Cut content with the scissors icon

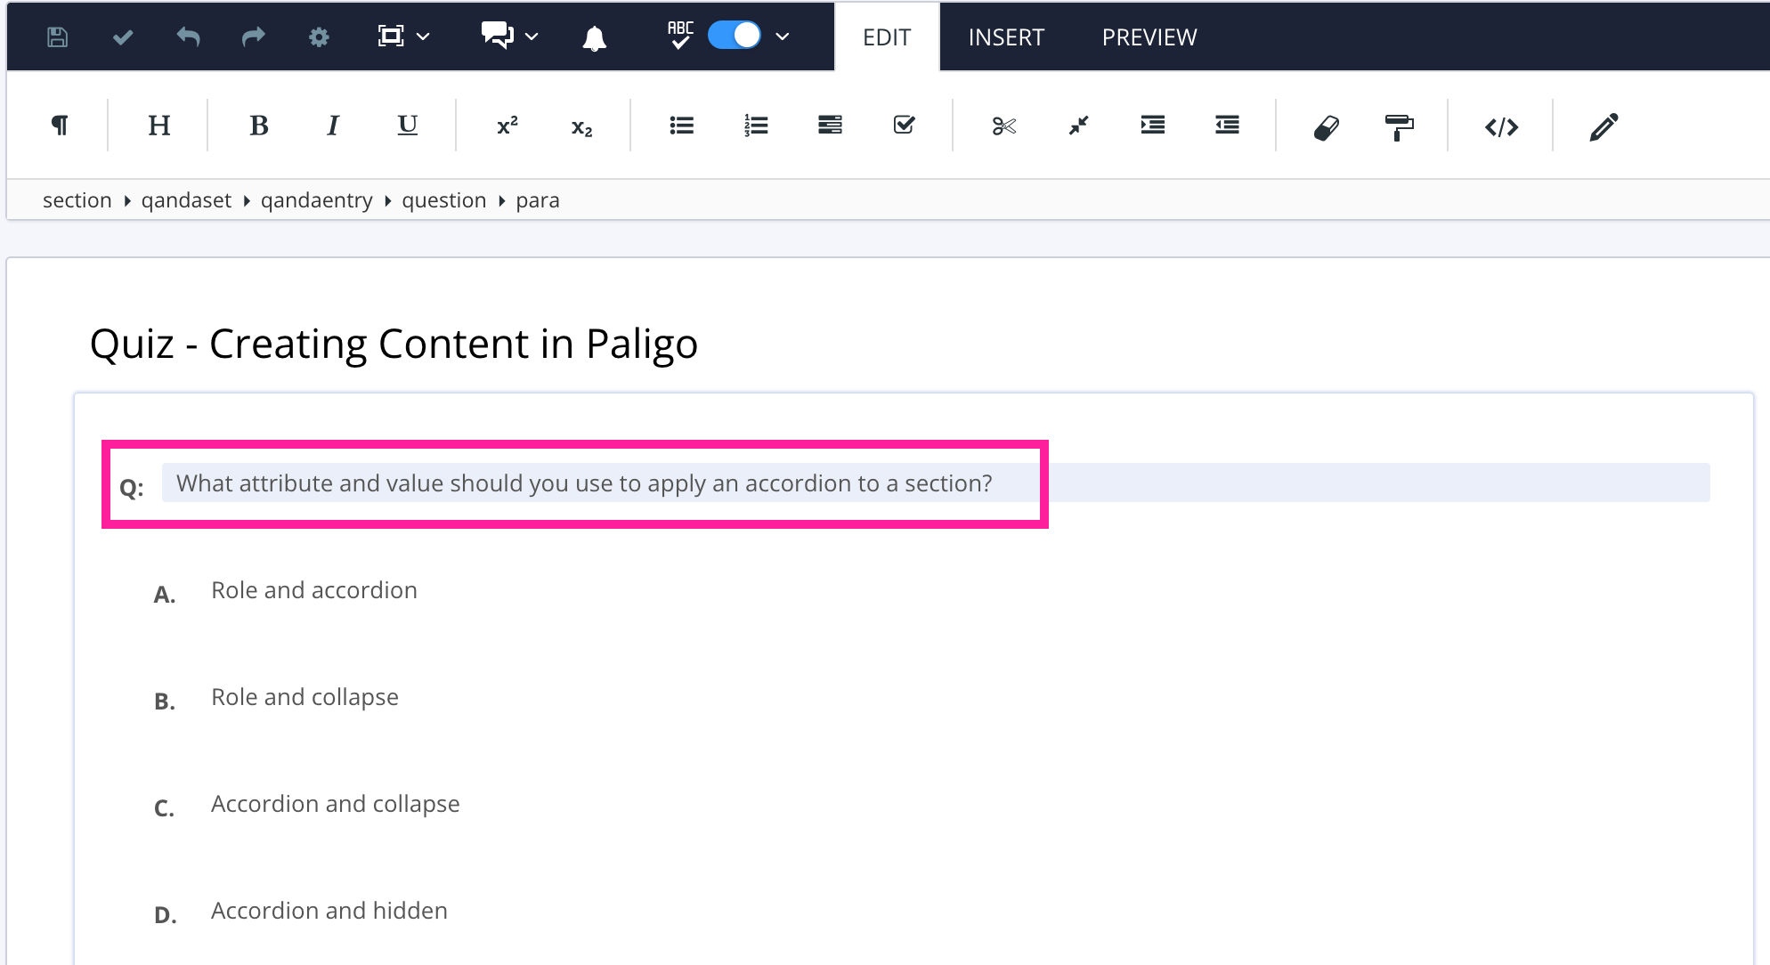pos(1003,126)
